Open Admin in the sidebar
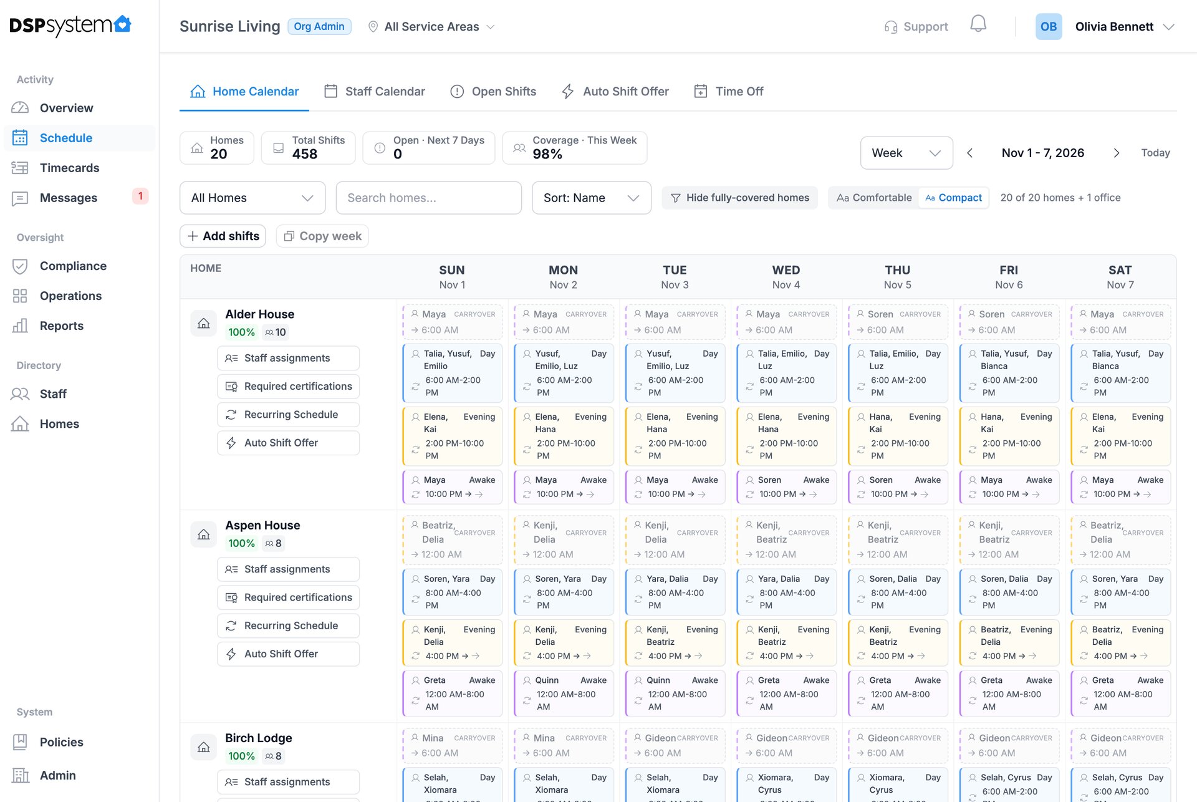Image resolution: width=1197 pixels, height=802 pixels. pyautogui.click(x=80, y=775)
